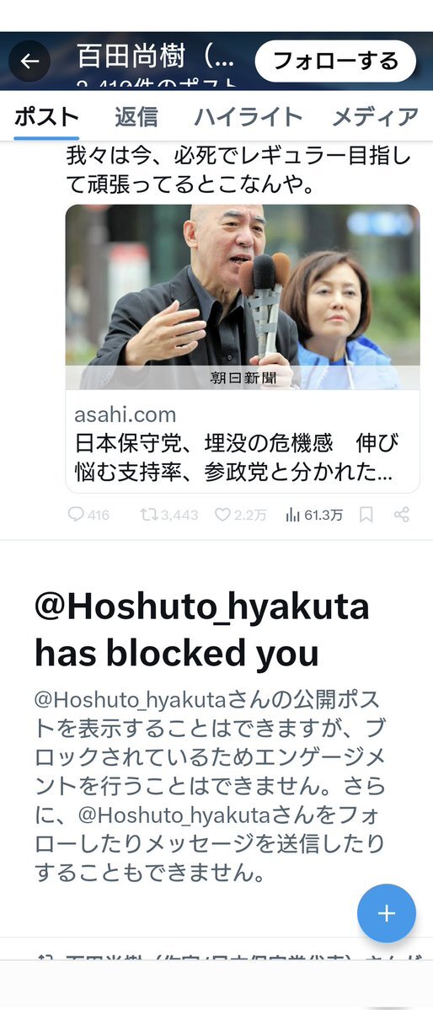Open the asahi.com article photo
This screenshot has width=433, height=1010.
point(243,297)
